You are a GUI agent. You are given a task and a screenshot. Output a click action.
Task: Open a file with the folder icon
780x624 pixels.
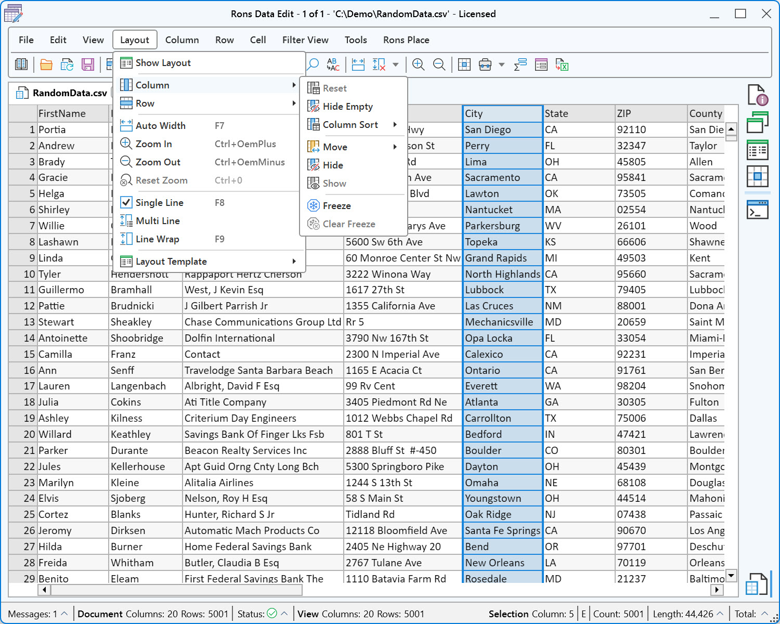click(46, 64)
